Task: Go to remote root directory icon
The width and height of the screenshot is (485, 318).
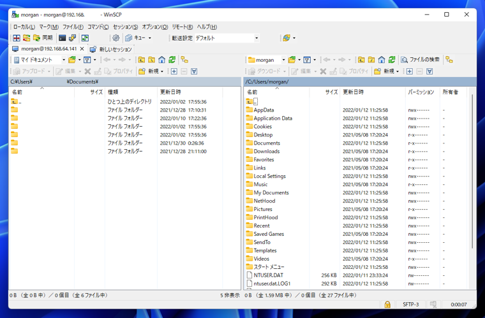Action: [371, 60]
